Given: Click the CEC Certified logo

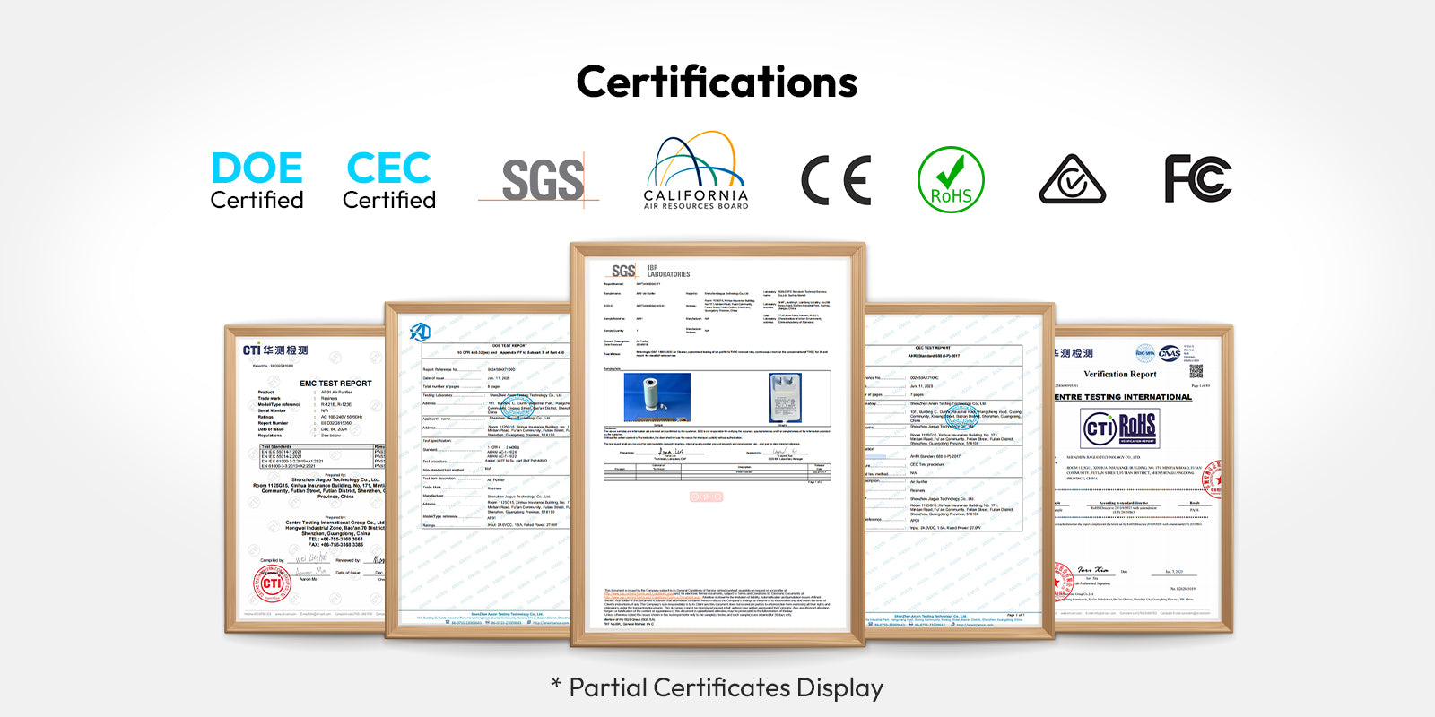Looking at the screenshot, I should coord(389,180).
